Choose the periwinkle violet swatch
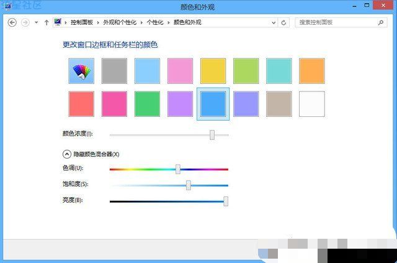 (246, 104)
